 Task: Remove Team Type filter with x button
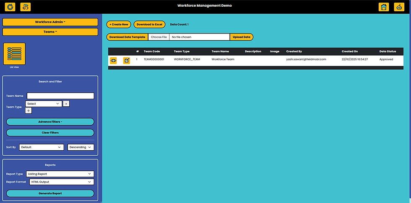point(66,104)
